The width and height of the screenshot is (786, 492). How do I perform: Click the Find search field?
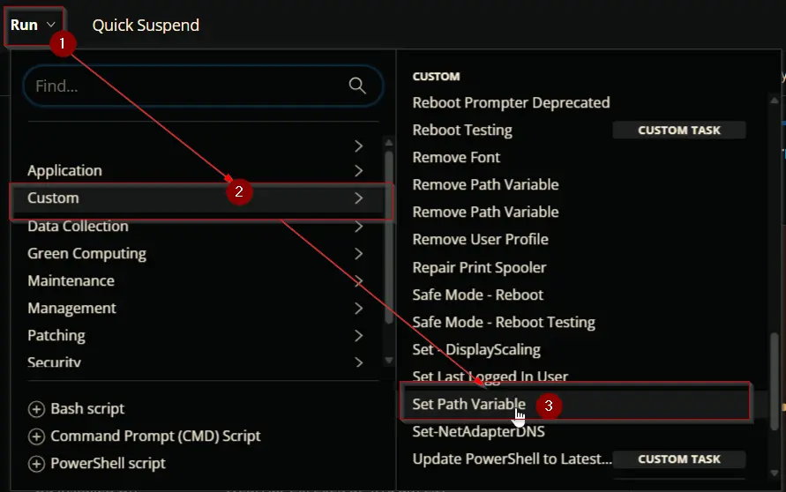click(203, 86)
